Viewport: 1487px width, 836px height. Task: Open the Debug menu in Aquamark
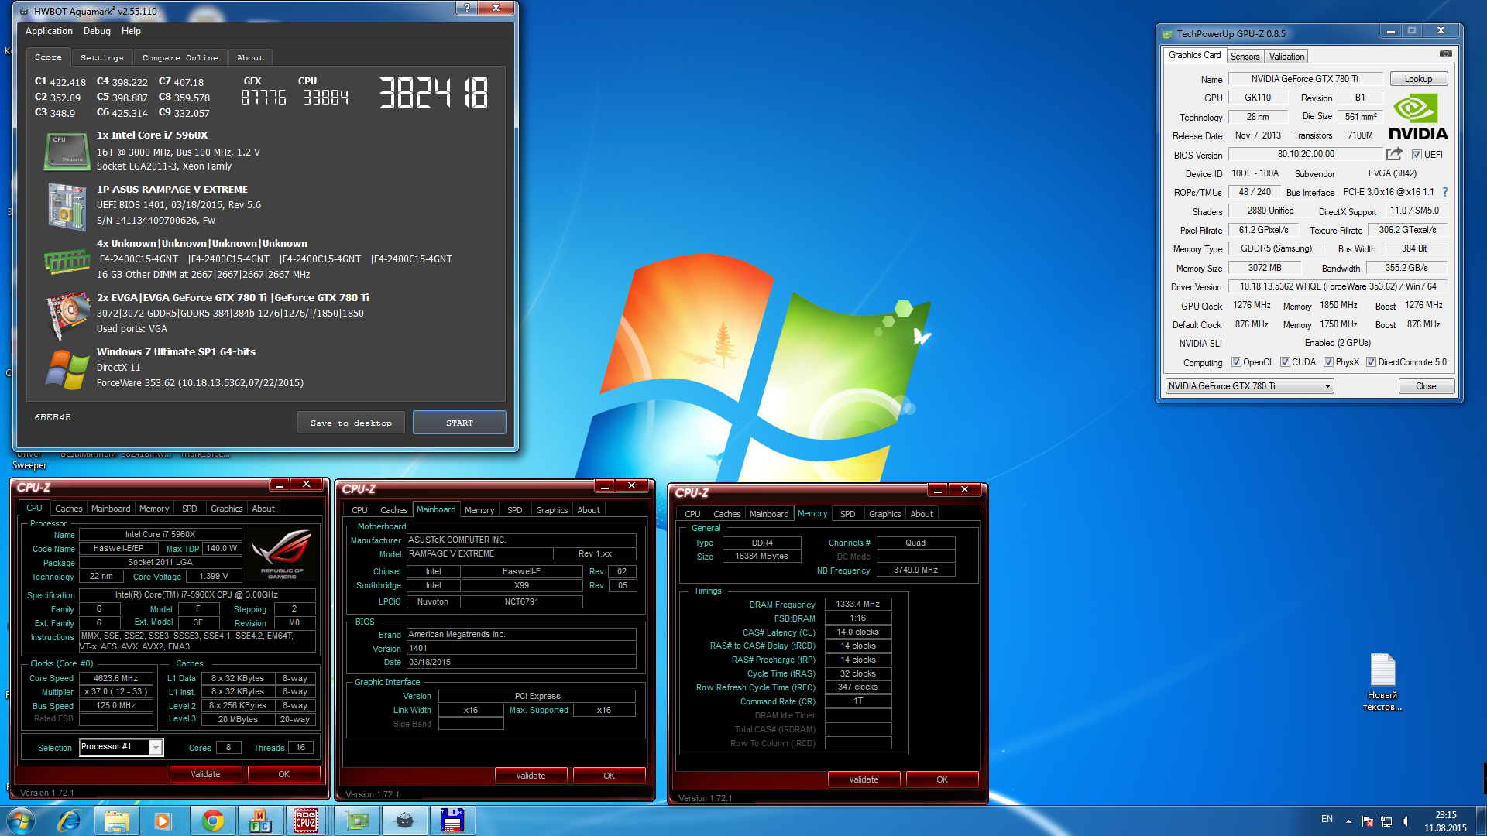coord(97,31)
